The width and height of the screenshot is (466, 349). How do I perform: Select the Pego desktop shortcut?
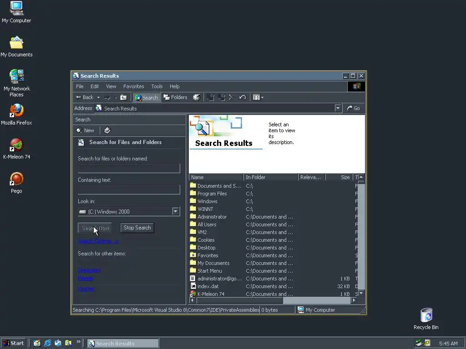click(x=16, y=183)
